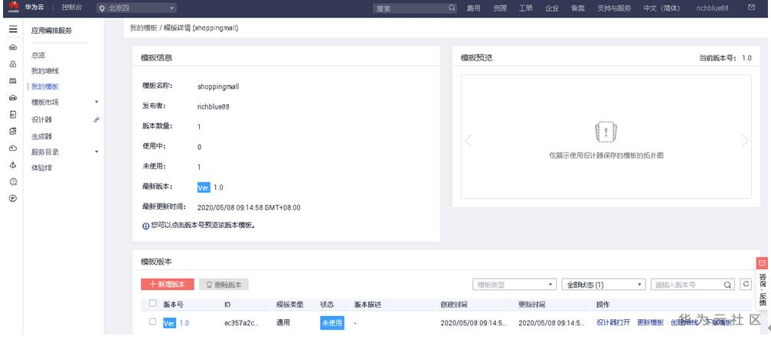
Task: Check the checkbox for Ver. 1.0 row
Action: [153, 322]
